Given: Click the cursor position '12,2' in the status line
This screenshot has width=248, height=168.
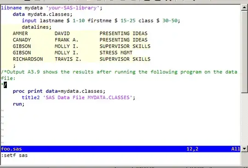Looking at the screenshot, I should (192, 149).
